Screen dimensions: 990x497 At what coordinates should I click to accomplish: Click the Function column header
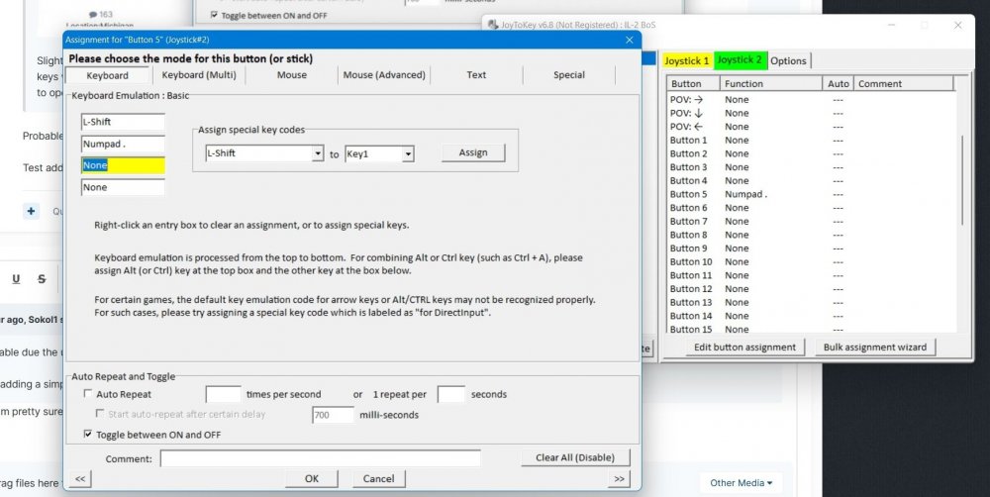(770, 83)
